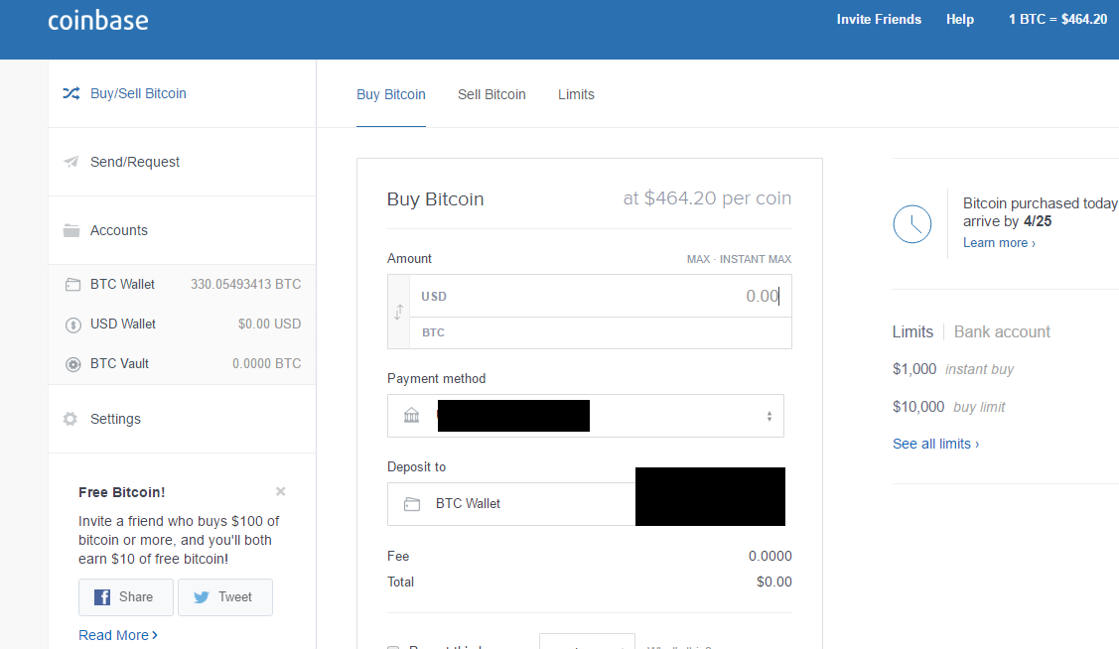Click the coinbase logo
Image resolution: width=1119 pixels, height=649 pixels.
(97, 20)
